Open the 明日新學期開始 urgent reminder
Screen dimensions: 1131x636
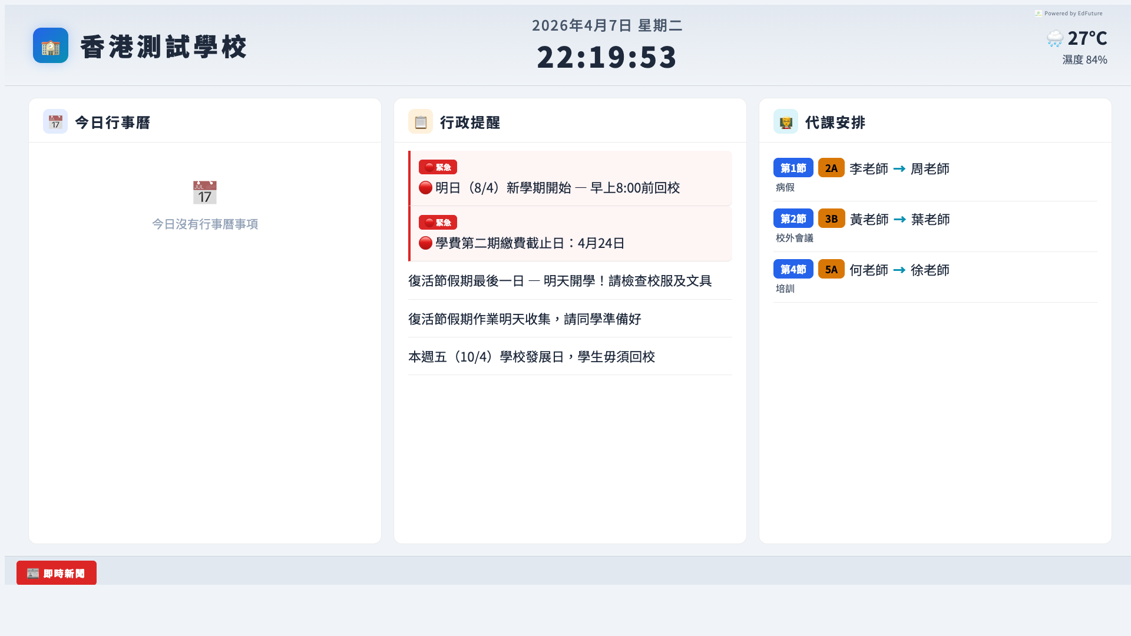557,188
